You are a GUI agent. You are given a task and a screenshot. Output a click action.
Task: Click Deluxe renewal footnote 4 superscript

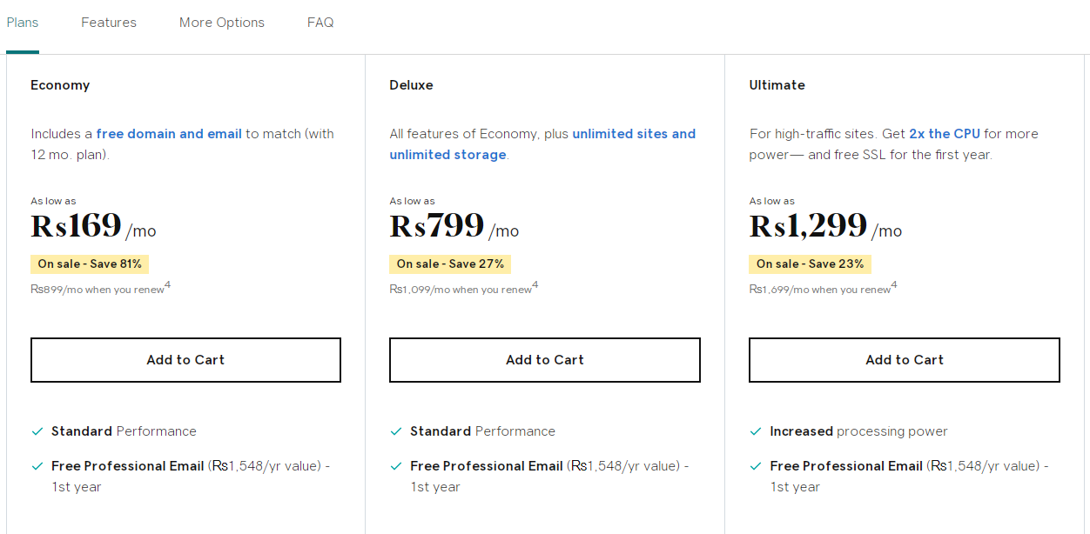click(535, 285)
